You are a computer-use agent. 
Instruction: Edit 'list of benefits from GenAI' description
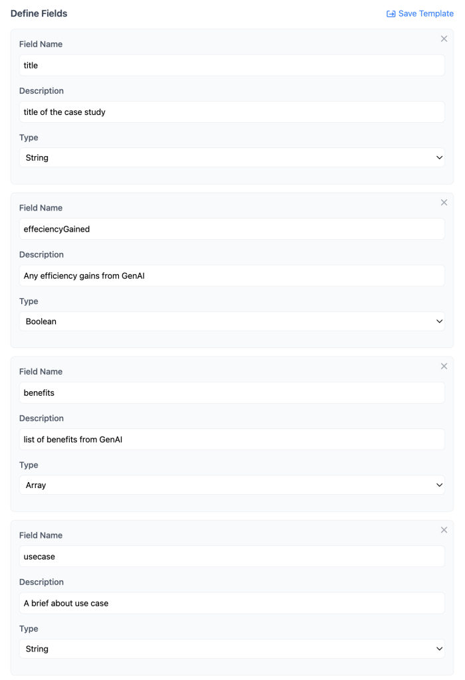click(x=232, y=440)
